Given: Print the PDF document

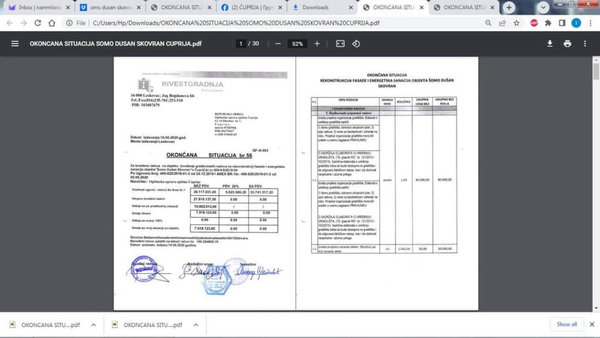Looking at the screenshot, I should click(567, 44).
